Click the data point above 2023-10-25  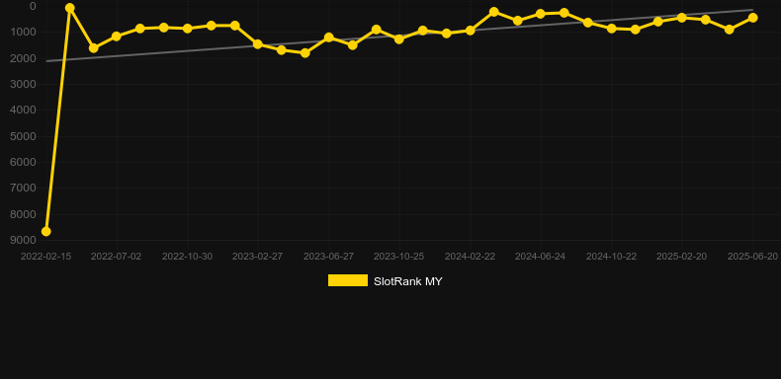tap(399, 38)
